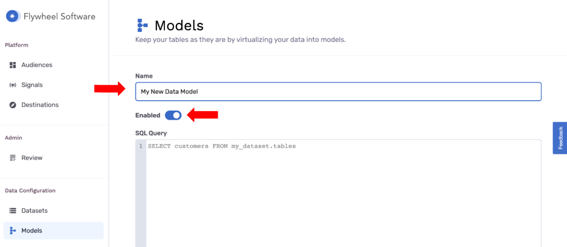
Task: Click the Models sidebar icon
Action: [x=13, y=231]
